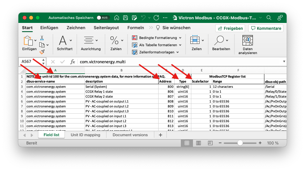Click the Freigeben button

(x=230, y=28)
